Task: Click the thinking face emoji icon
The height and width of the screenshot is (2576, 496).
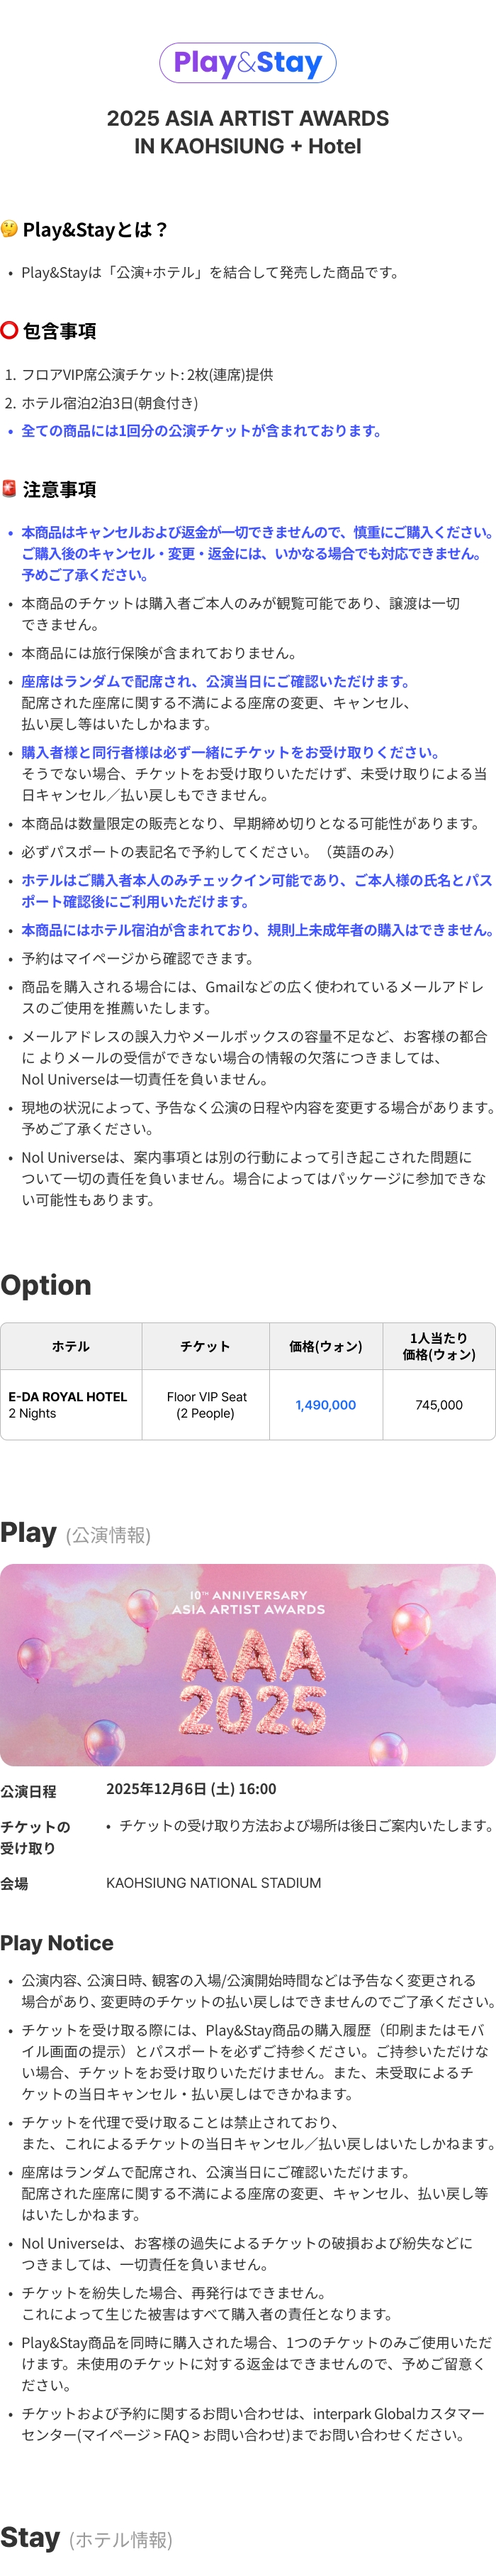Action: (9, 229)
